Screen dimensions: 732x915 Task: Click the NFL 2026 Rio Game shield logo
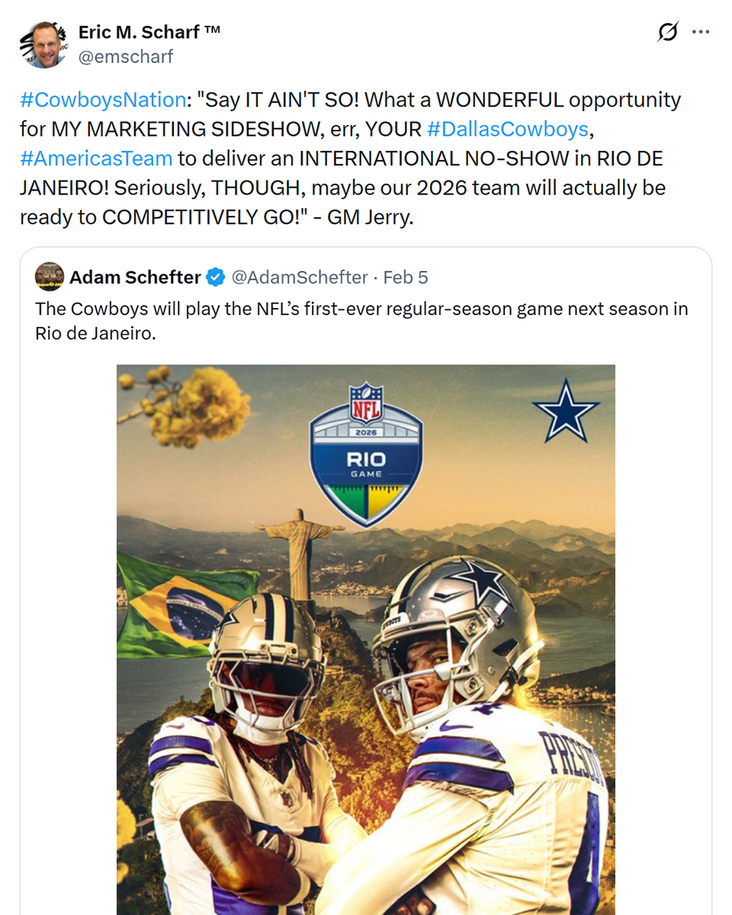366,452
